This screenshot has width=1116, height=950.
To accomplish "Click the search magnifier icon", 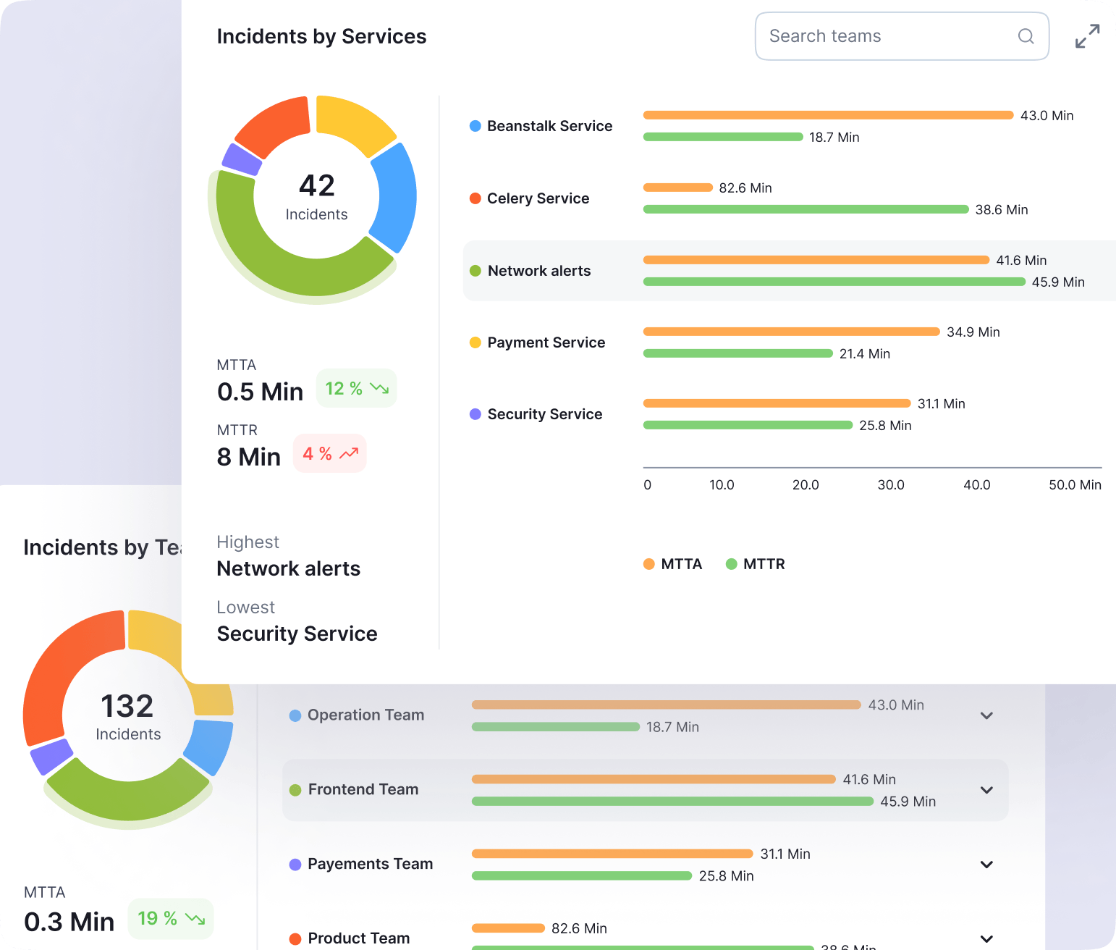I will point(1026,35).
